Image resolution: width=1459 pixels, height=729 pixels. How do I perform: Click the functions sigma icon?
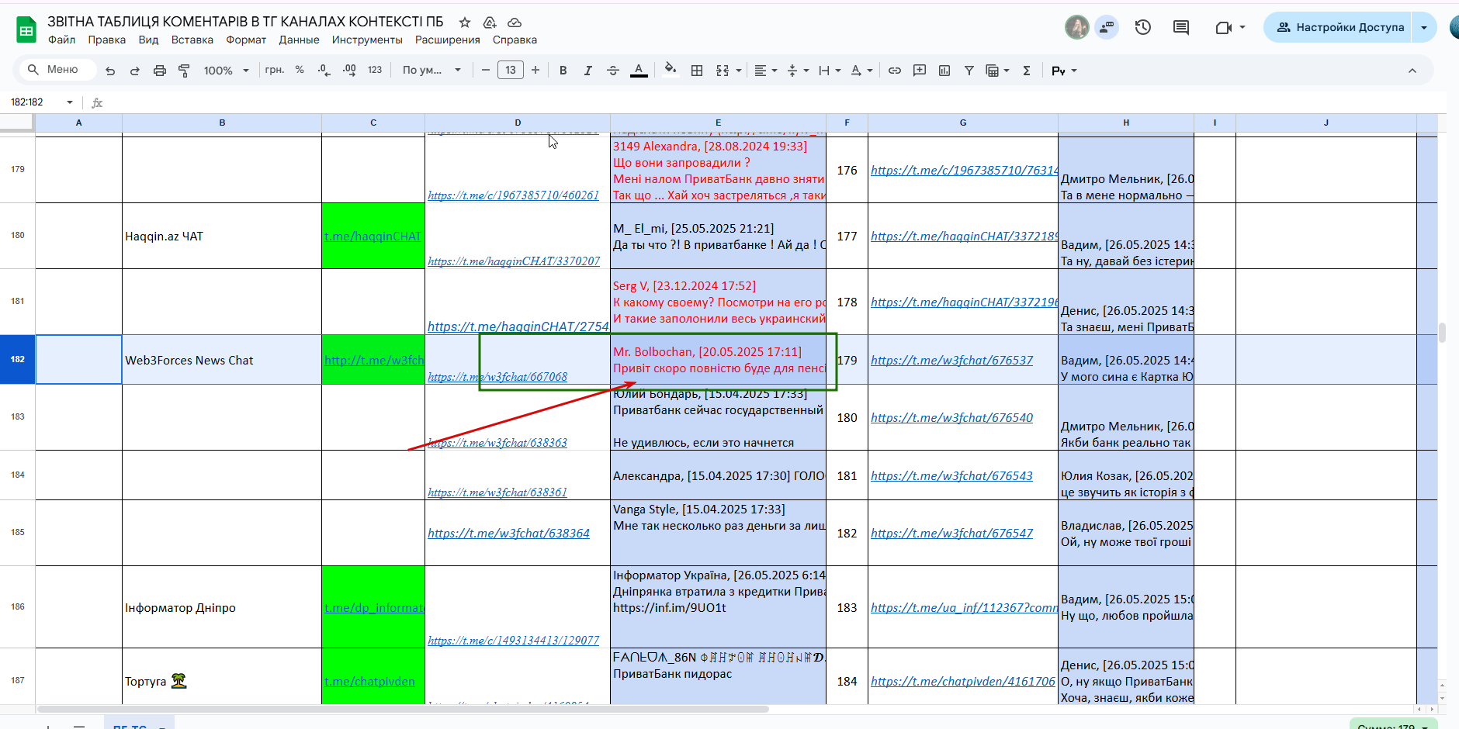point(1027,71)
